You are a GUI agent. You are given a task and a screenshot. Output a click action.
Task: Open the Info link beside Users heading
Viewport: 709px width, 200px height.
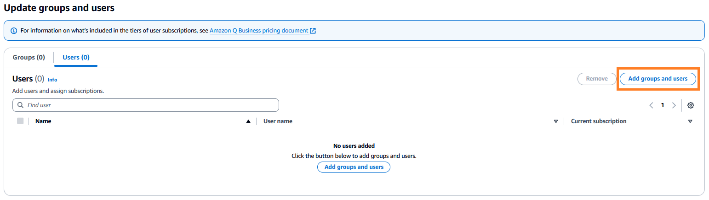[x=52, y=80]
